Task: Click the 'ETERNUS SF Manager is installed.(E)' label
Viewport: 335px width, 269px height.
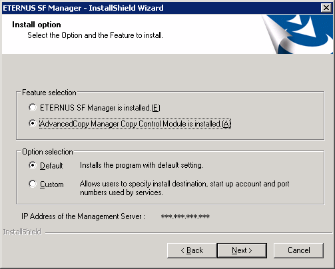Action: point(100,108)
